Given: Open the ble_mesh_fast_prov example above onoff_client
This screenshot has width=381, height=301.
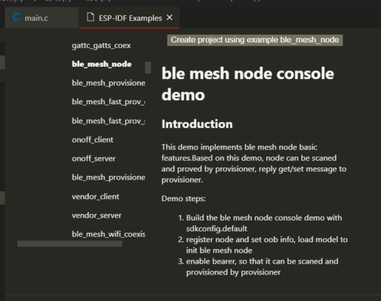Looking at the screenshot, I should click(x=109, y=121).
